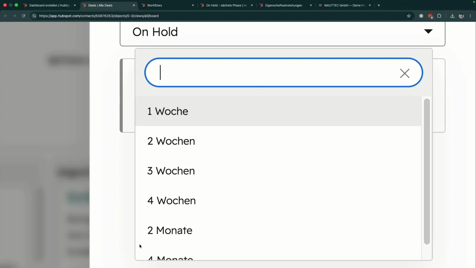
Task: View site information icon in address bar
Action: point(34,16)
